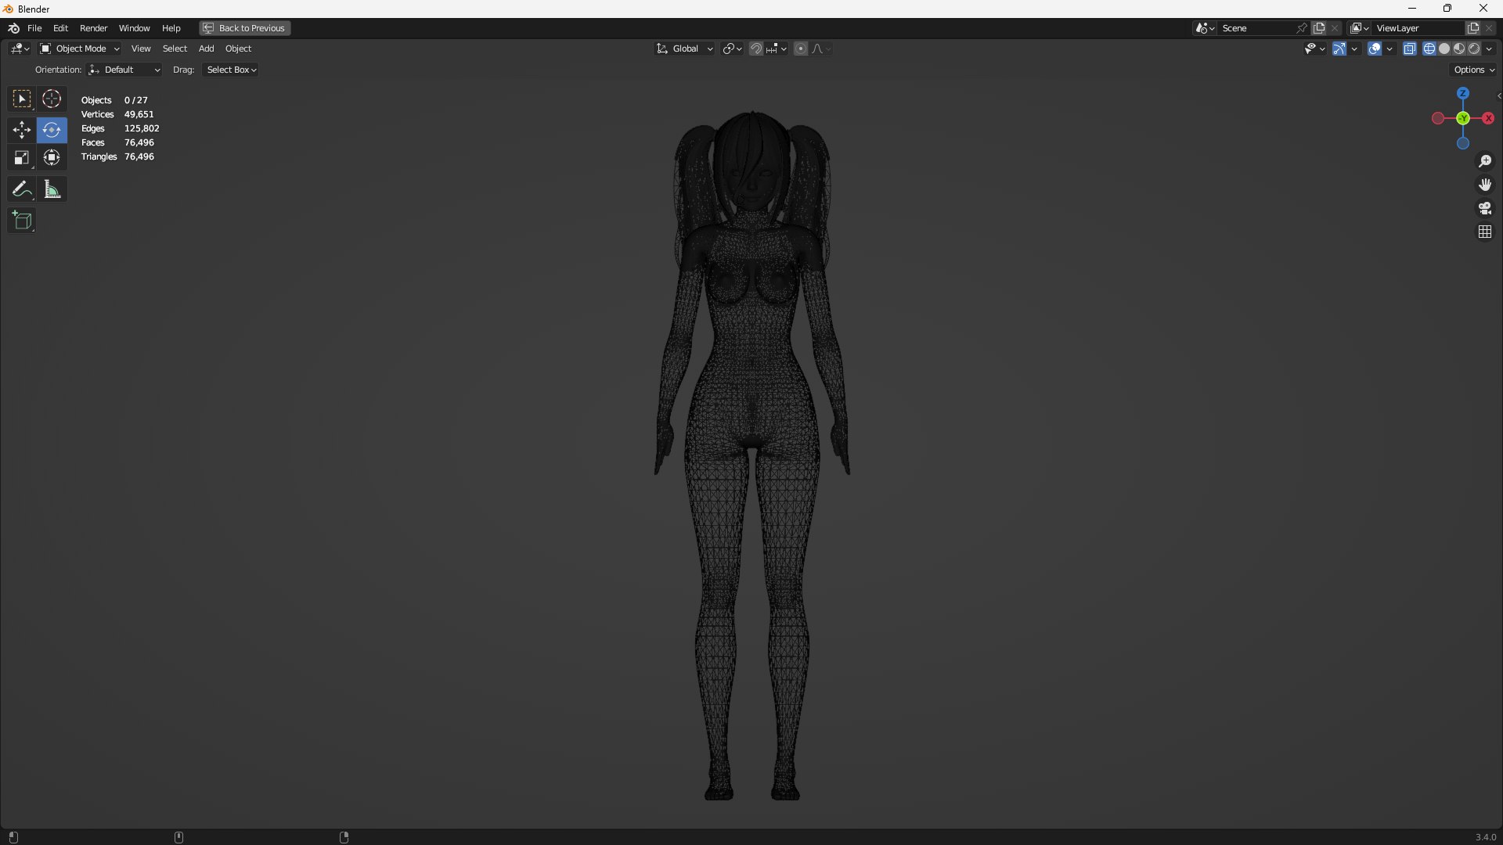Click the red X axis gizmo handle
The image size is (1503, 845).
pos(1488,118)
